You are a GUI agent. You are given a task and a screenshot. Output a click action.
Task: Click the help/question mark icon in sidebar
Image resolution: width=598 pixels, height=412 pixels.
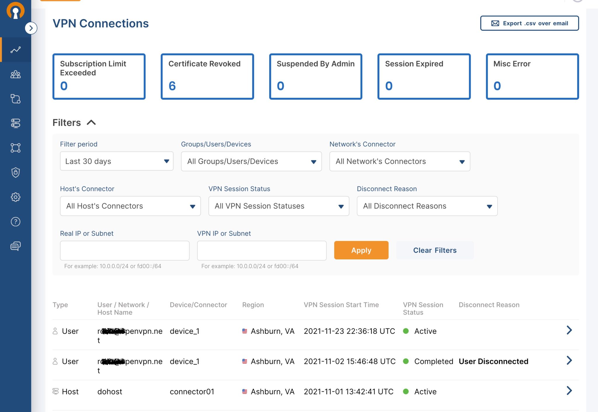point(15,221)
